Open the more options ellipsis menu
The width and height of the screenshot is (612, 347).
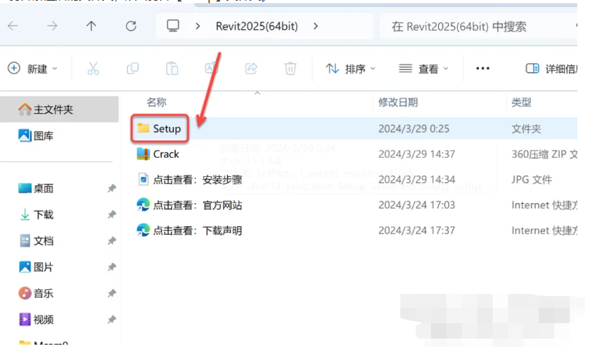pos(483,68)
